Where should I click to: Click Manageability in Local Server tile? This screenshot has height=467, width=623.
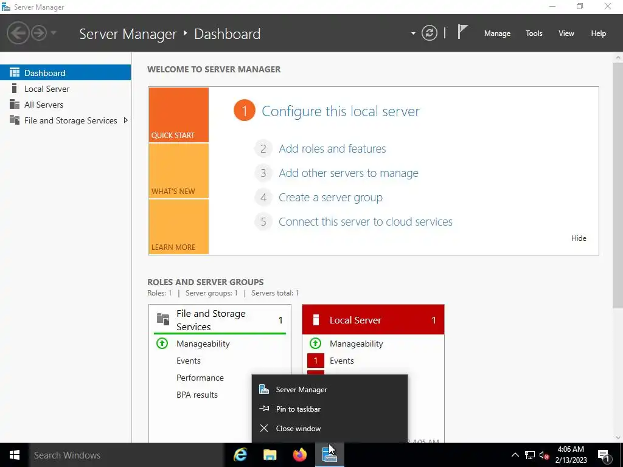coord(357,344)
